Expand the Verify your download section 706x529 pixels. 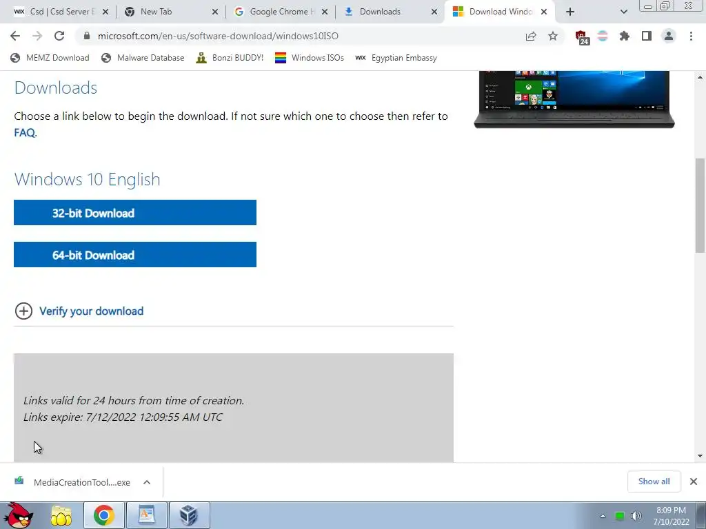point(79,311)
